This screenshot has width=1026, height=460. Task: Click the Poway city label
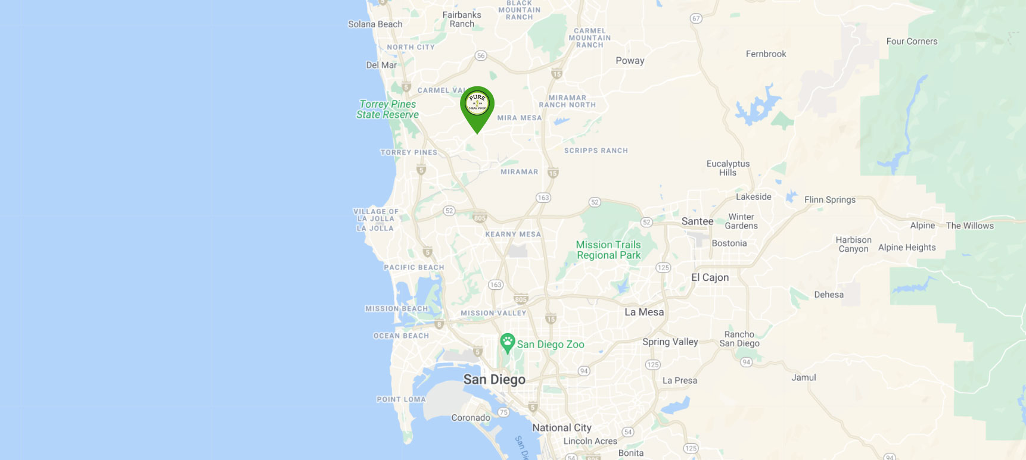tap(630, 61)
